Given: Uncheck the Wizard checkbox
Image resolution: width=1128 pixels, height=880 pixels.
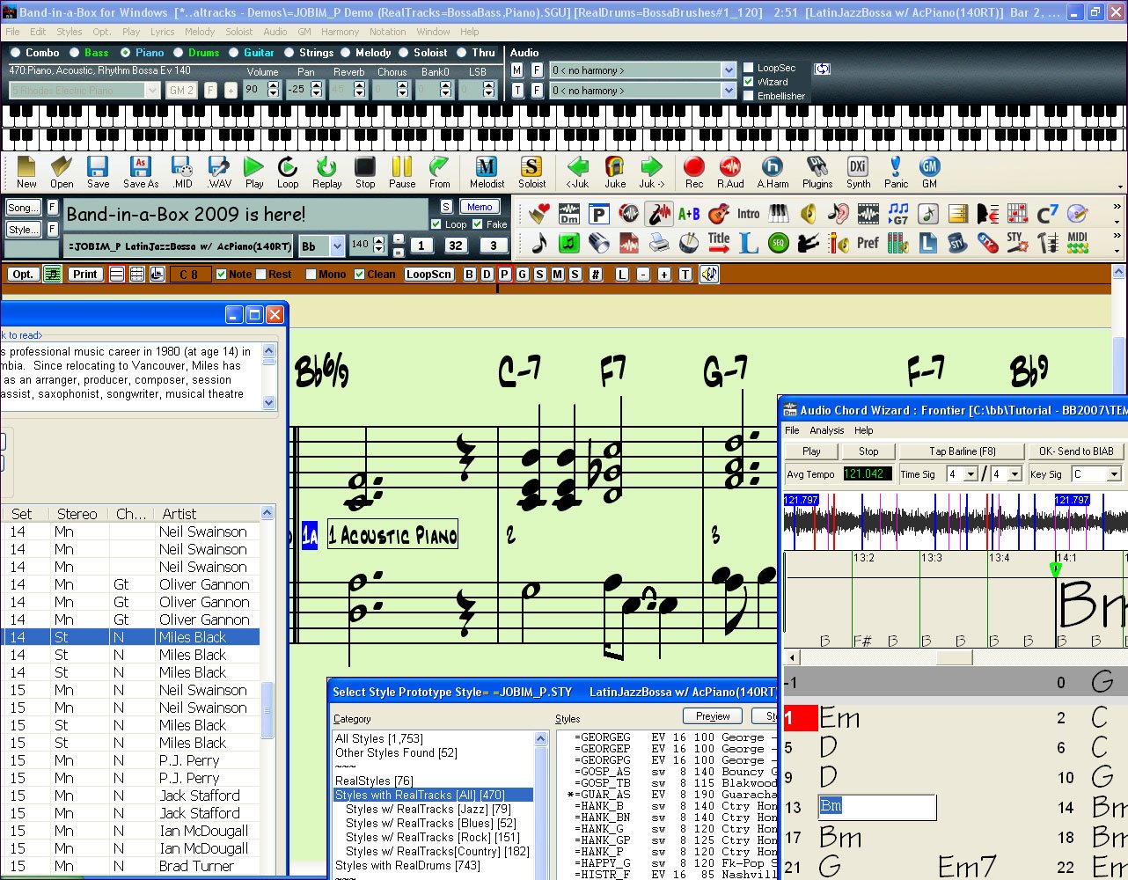Looking at the screenshot, I should [749, 82].
